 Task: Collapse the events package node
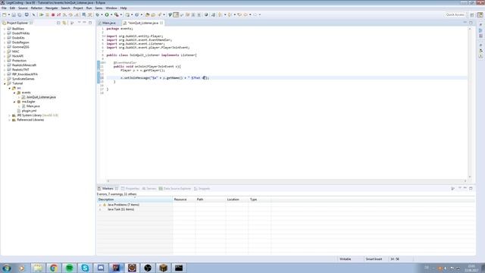14,93
